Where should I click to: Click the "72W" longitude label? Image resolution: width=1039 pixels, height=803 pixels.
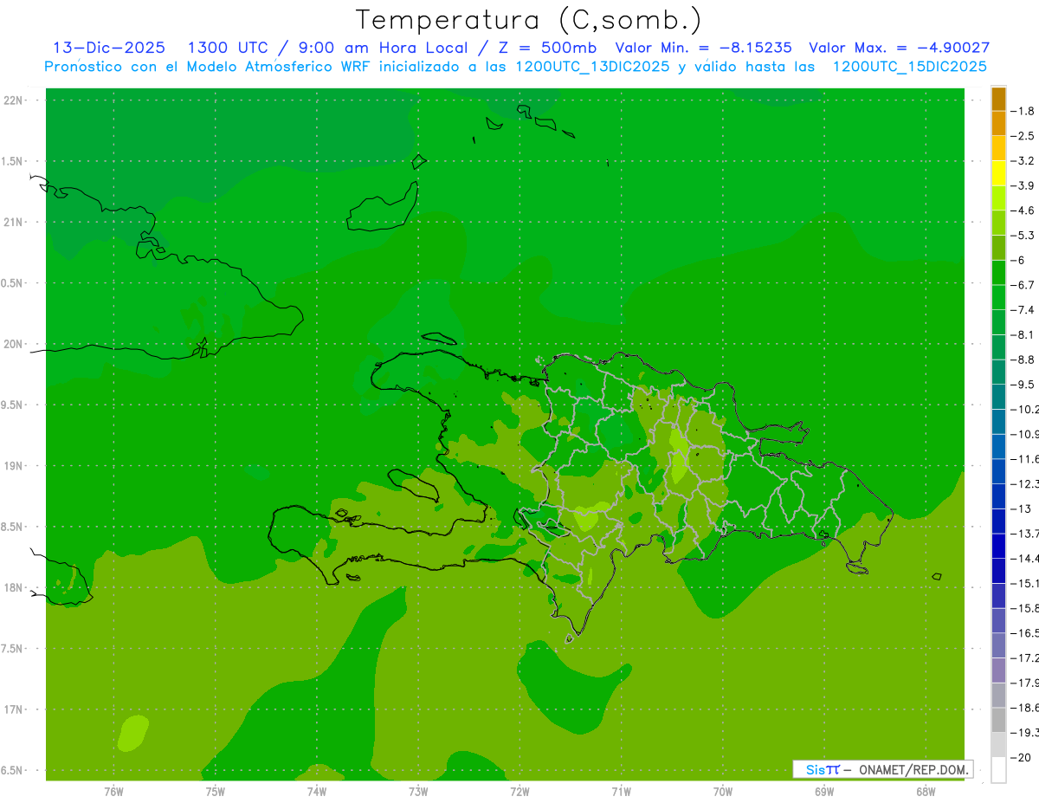click(519, 790)
